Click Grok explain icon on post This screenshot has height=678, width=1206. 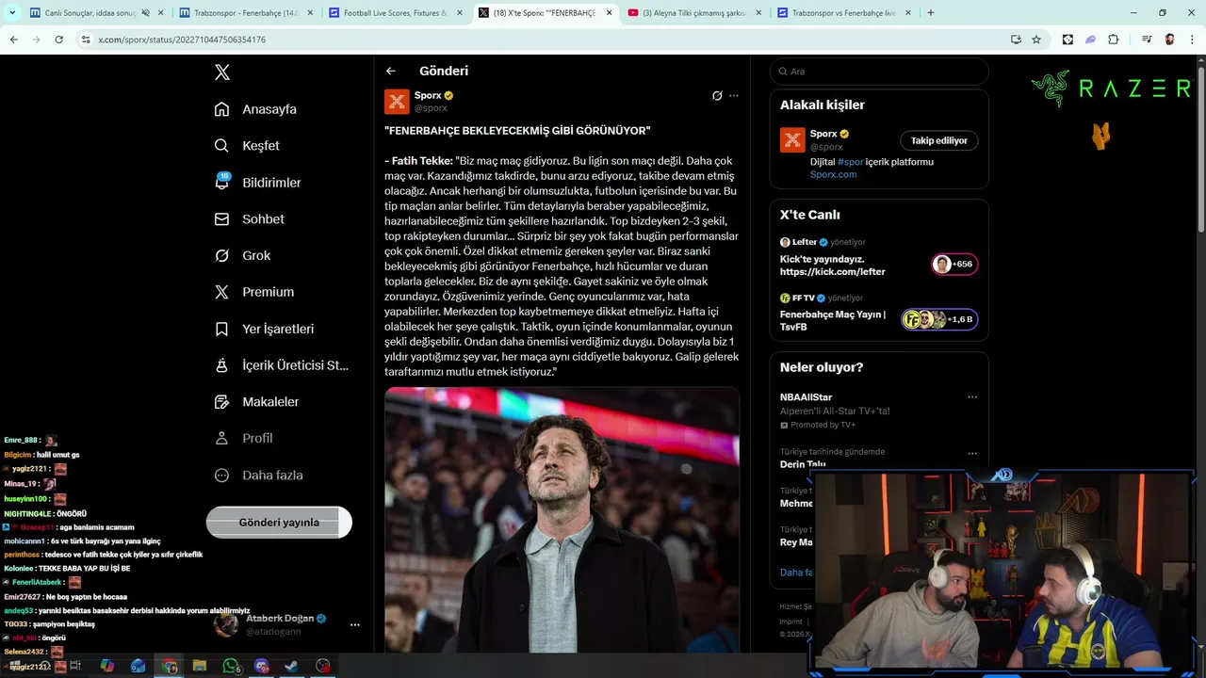[x=717, y=95]
